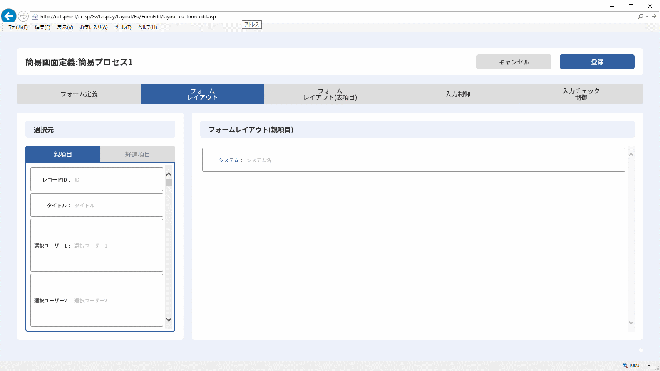Select the 選択ユーザー1 item box

tap(97, 246)
